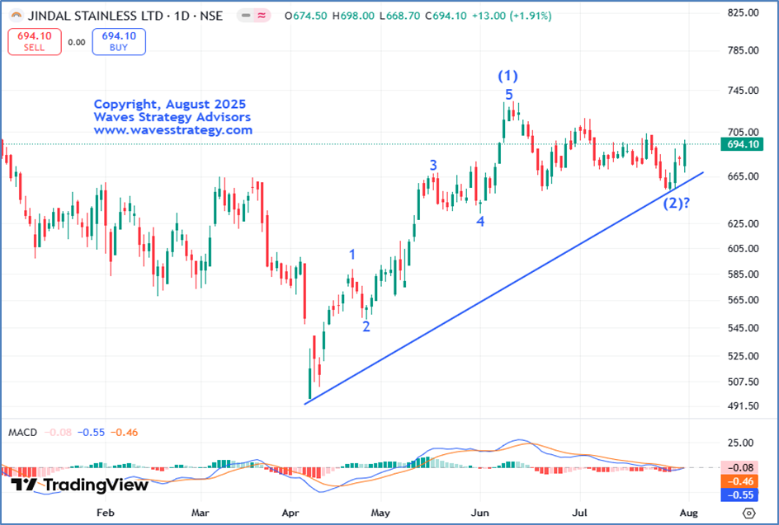
Task: Click the May label on time axis
Action: 380,513
